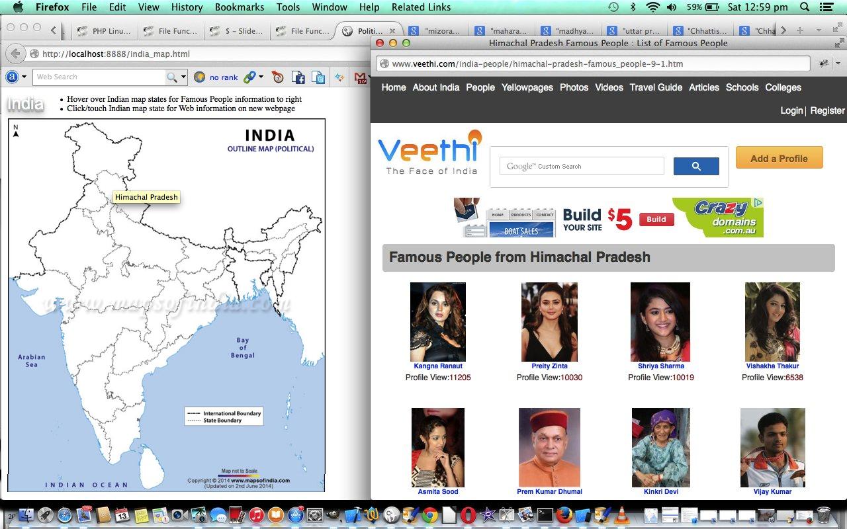
Task: Open dropdown arrow beside Web Search magnifier
Action: (183, 77)
